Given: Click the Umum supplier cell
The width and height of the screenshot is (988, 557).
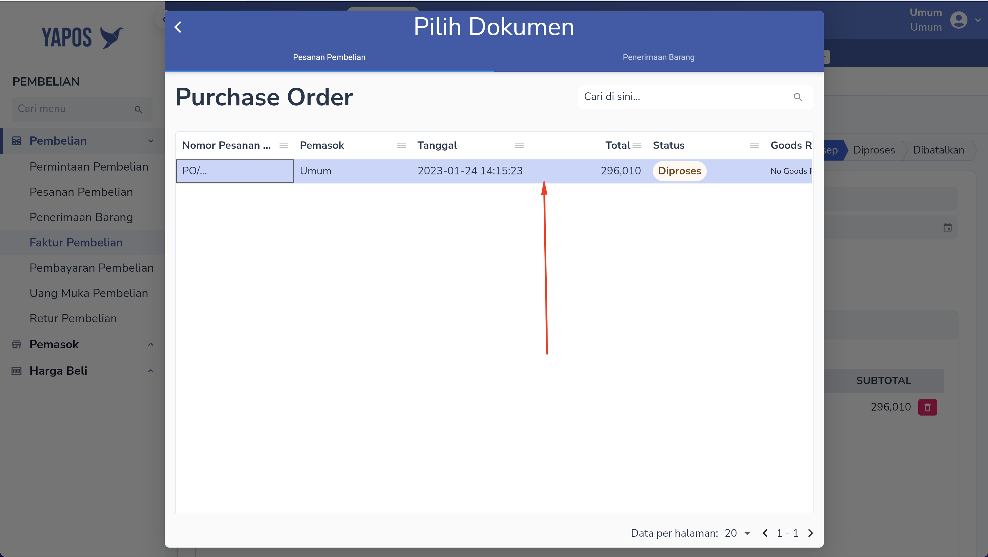Looking at the screenshot, I should [352, 171].
